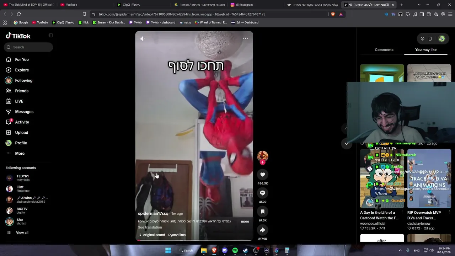This screenshot has width=455, height=256.
Task: Click the TikTok search field
Action: [x=28, y=47]
